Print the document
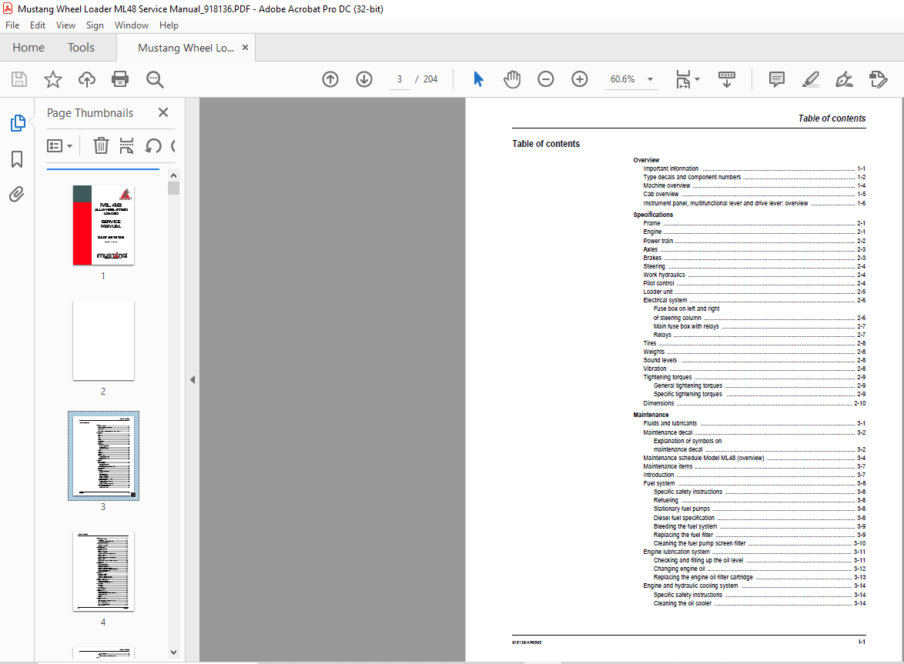The height and width of the screenshot is (664, 904). 120,79
